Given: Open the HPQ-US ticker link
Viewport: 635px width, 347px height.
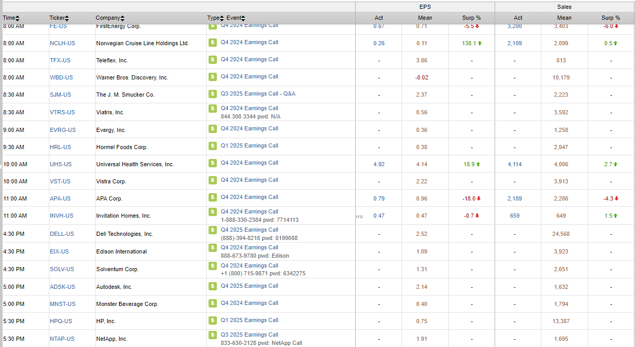Looking at the screenshot, I should pos(61,321).
